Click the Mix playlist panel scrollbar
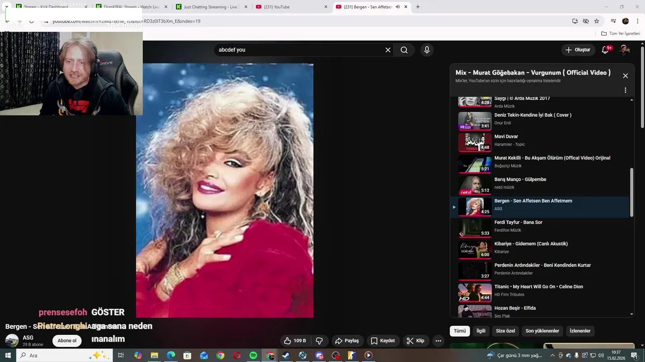 632,193
